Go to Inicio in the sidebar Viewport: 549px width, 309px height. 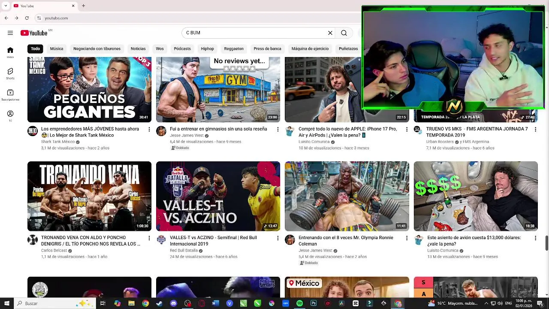tap(10, 52)
